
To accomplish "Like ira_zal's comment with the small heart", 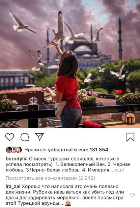I will 132,195.
